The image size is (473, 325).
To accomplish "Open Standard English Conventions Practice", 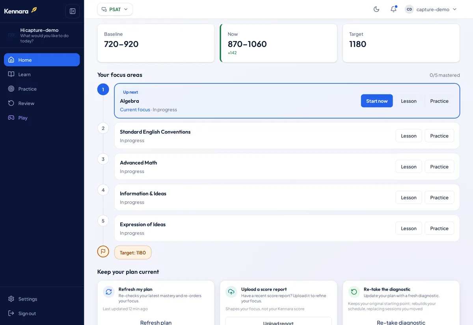I will pos(439,136).
